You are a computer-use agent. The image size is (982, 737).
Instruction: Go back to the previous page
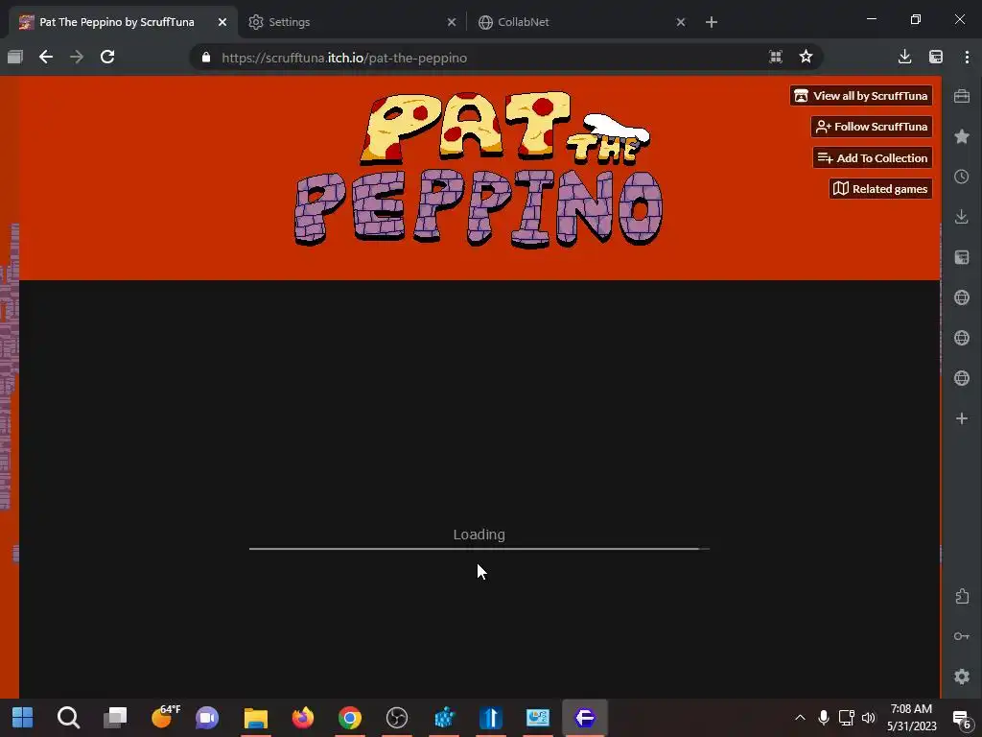tap(46, 57)
